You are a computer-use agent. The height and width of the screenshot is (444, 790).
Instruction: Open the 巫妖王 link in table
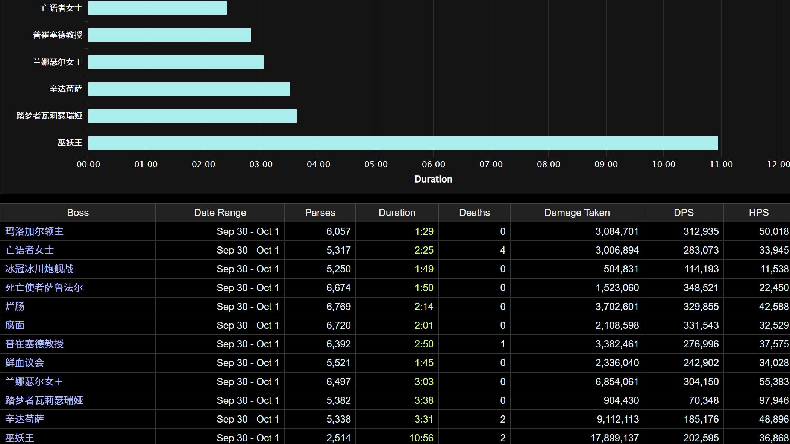[x=20, y=438]
